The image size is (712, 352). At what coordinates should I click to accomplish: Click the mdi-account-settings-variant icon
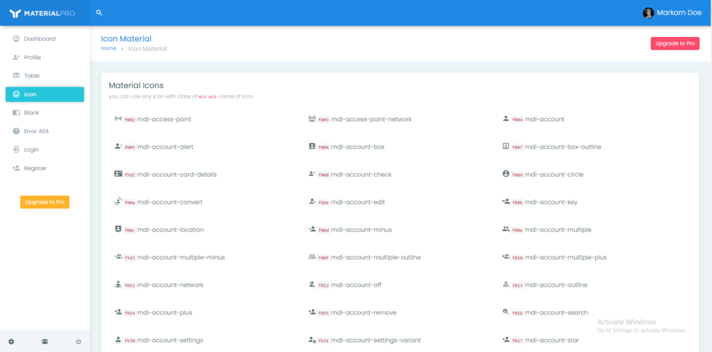(312, 340)
